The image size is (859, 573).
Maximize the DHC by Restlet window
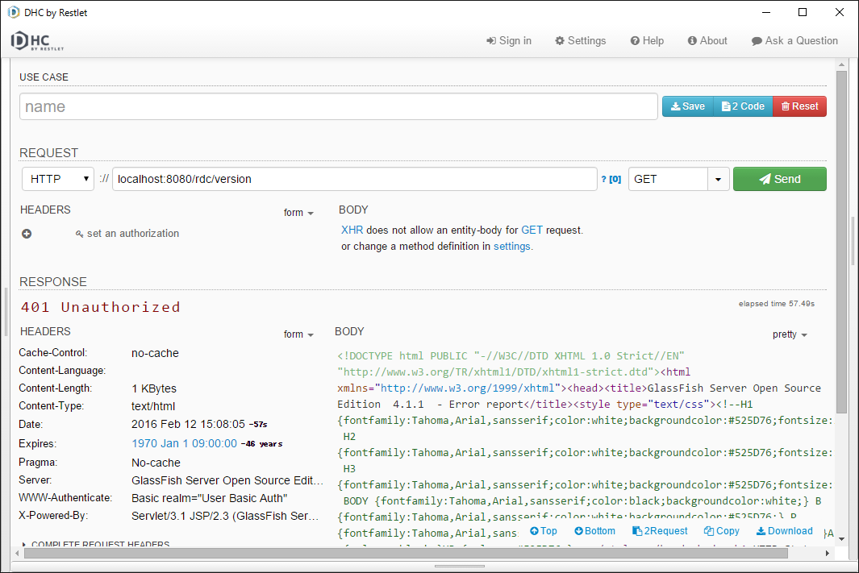(803, 13)
